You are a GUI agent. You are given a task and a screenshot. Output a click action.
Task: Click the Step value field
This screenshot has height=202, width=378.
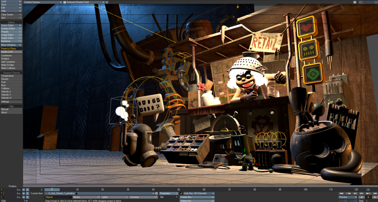(x=372, y=201)
